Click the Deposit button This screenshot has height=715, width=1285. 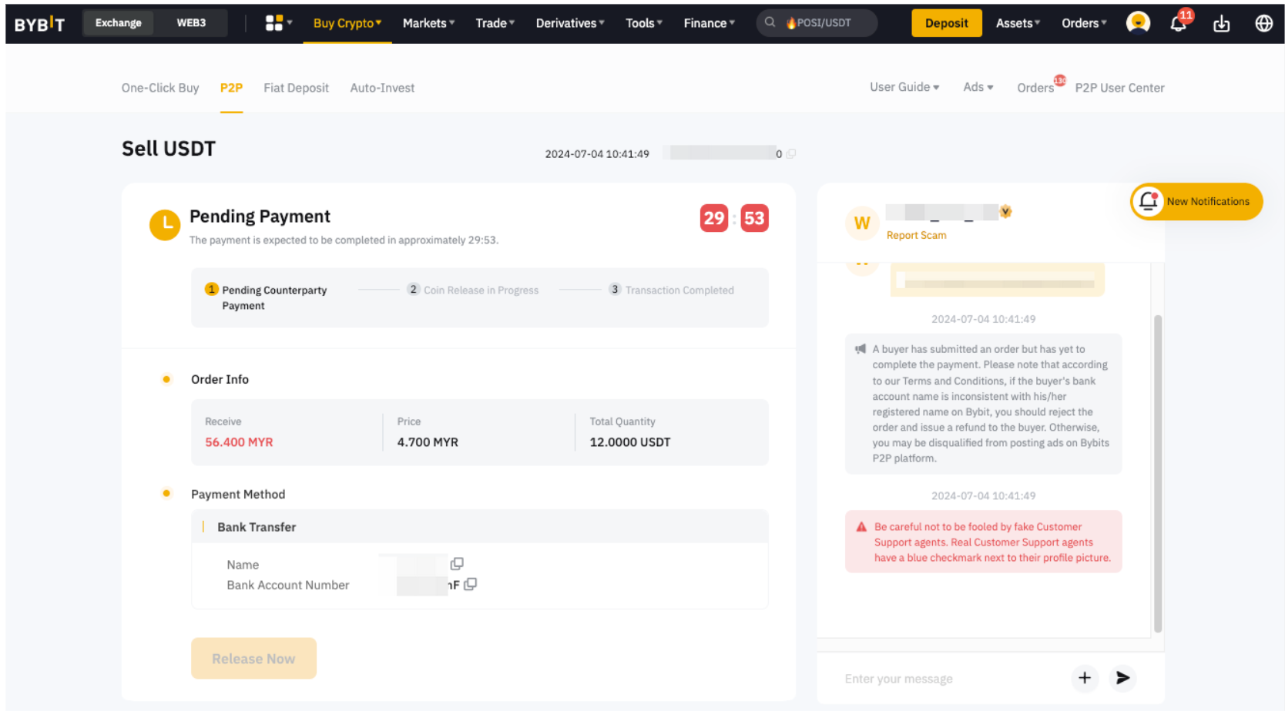pos(946,23)
